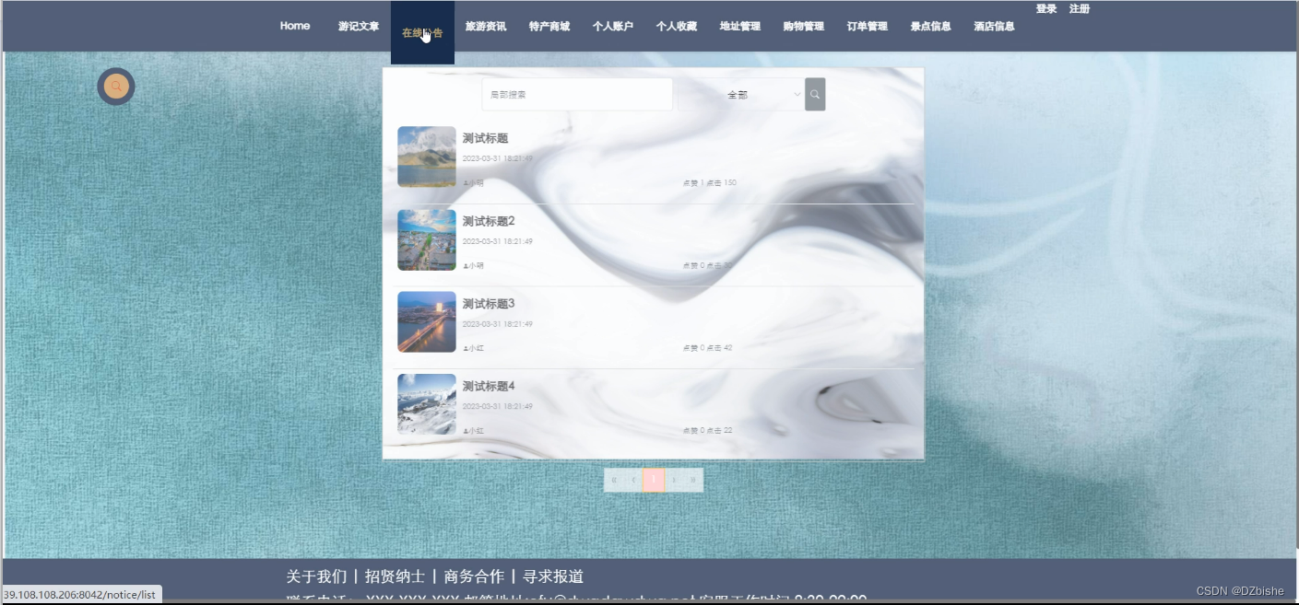
Task: Open the 游记文章 menu item
Action: tap(359, 27)
